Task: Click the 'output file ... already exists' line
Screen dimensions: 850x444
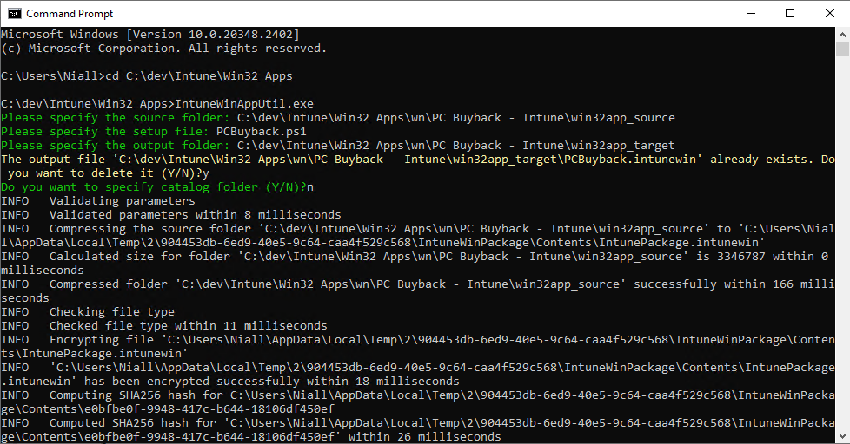Action: click(417, 160)
